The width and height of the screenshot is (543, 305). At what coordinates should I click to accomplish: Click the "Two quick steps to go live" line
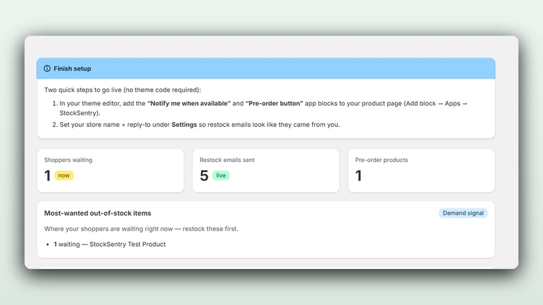pyautogui.click(x=123, y=90)
